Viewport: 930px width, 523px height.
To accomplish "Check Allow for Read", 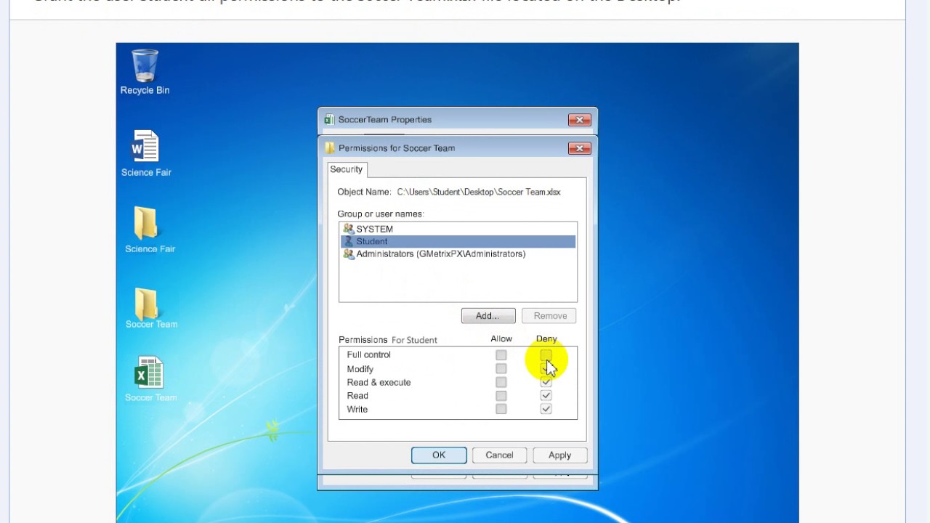I will [x=501, y=396].
